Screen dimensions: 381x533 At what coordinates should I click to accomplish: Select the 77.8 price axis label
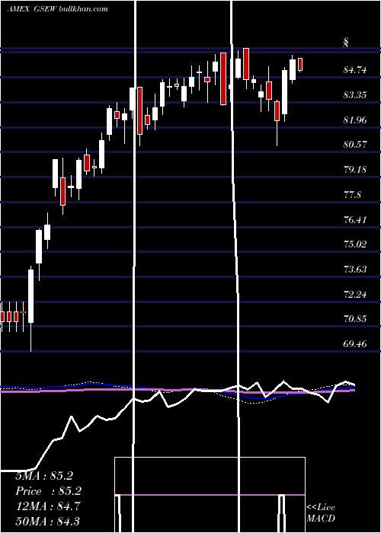[x=352, y=195]
